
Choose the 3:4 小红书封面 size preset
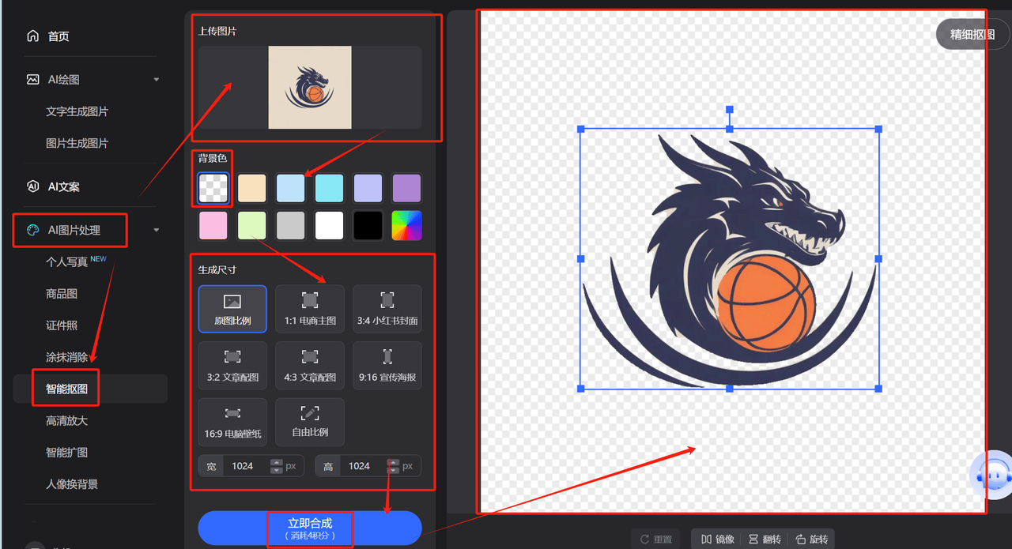pos(387,309)
